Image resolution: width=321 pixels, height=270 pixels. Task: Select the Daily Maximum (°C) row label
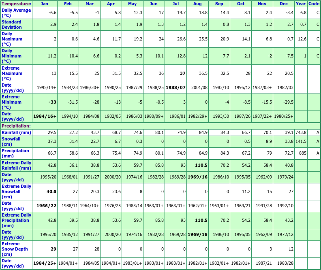click(x=12, y=39)
